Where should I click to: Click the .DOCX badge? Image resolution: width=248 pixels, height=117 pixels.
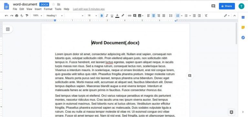44,5
